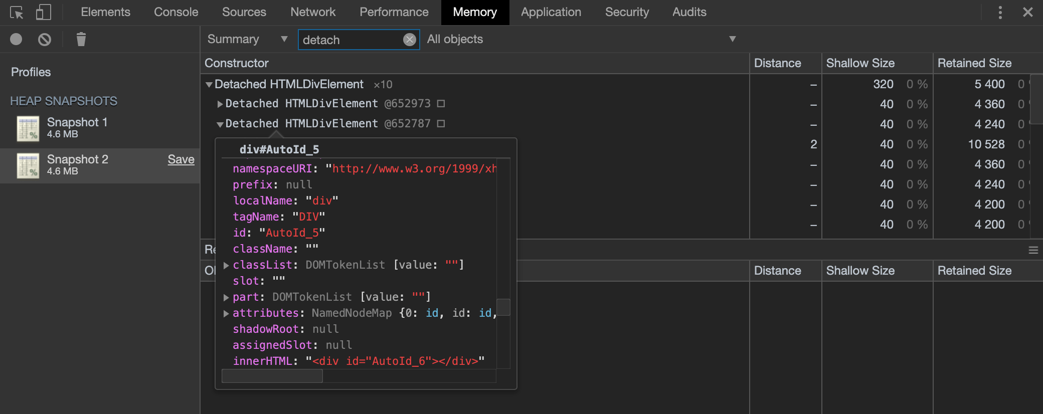Open the Sources tab

click(x=244, y=12)
